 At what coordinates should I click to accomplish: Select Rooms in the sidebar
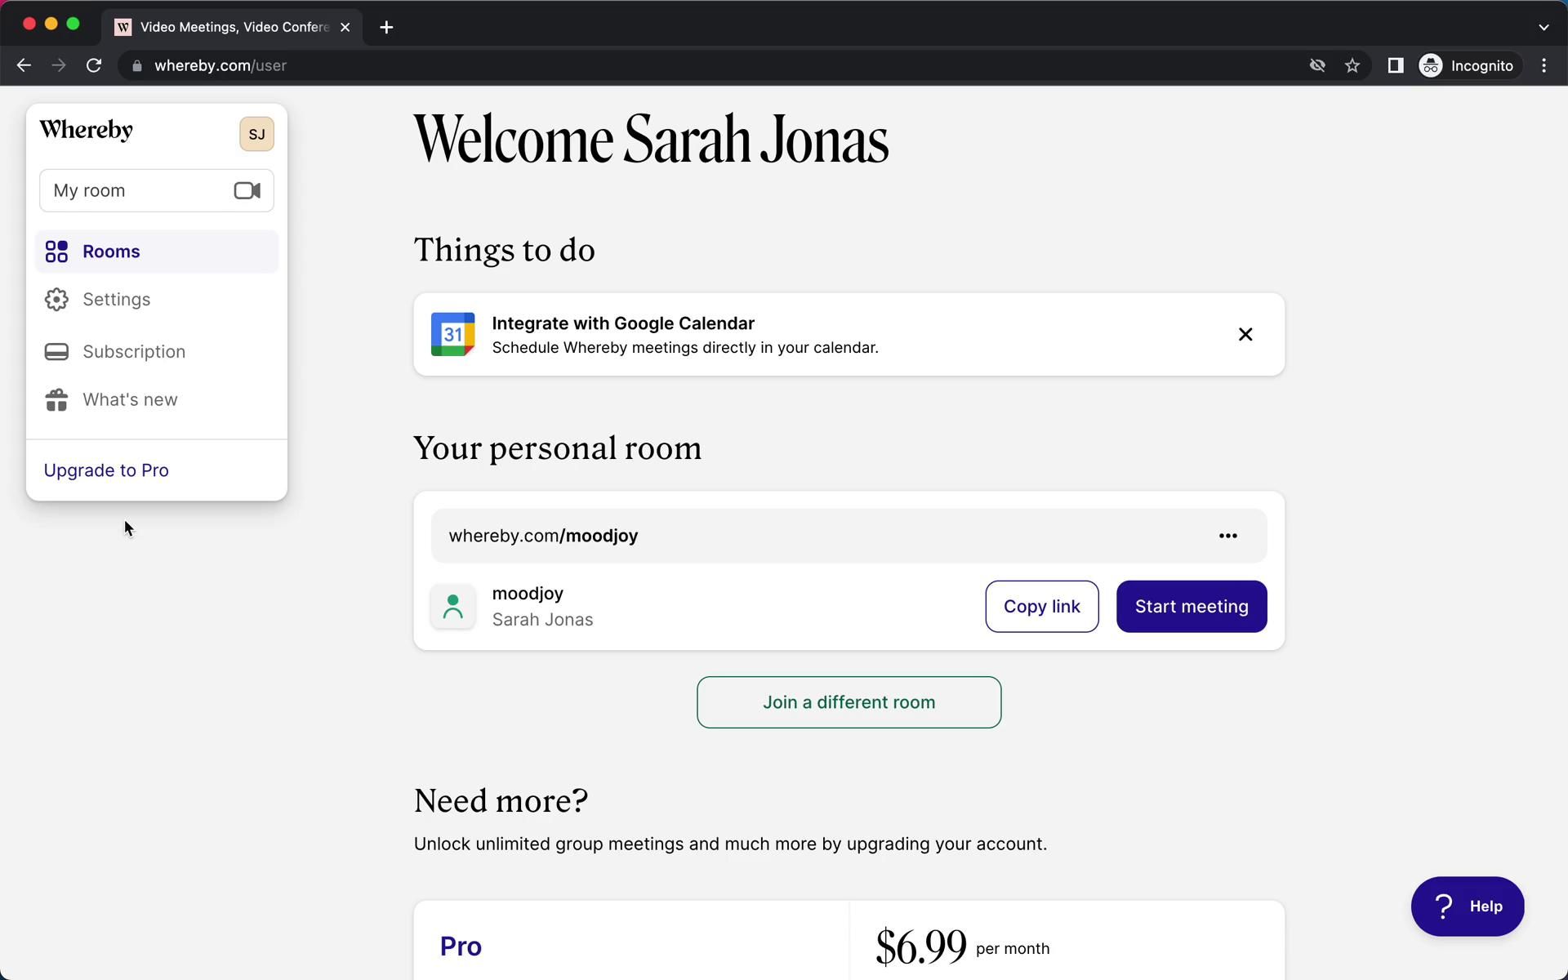(157, 252)
